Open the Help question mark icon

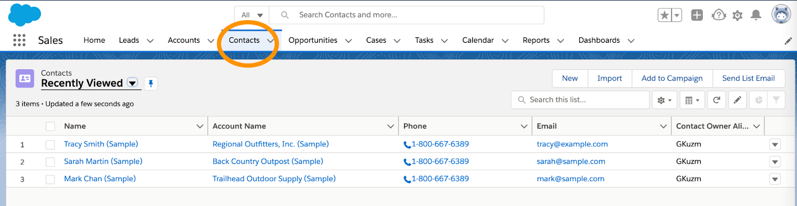[x=719, y=15]
